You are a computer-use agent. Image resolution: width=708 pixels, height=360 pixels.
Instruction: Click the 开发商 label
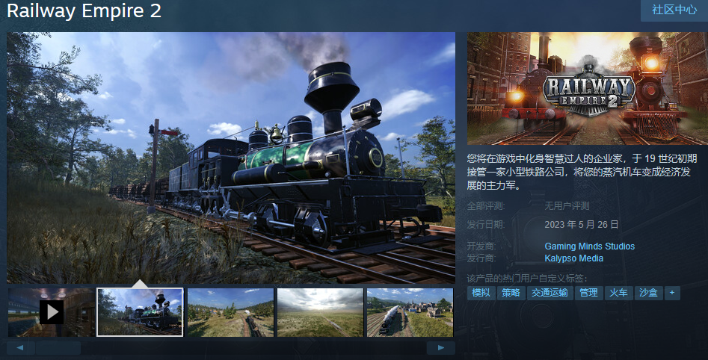[481, 246]
